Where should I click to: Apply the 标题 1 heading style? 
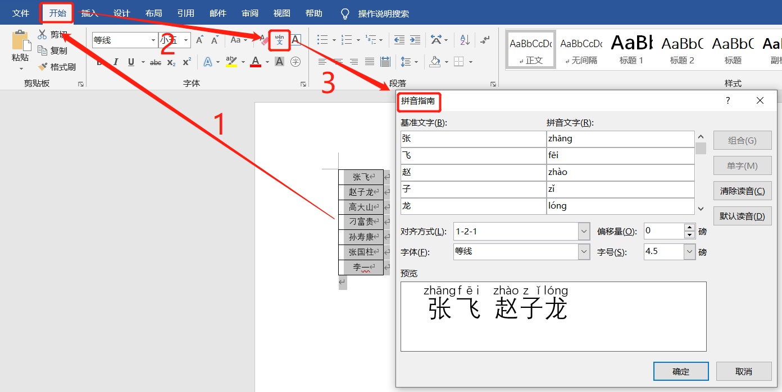coord(631,49)
